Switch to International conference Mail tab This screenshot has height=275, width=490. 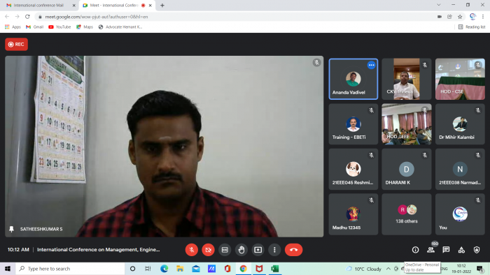38,6
